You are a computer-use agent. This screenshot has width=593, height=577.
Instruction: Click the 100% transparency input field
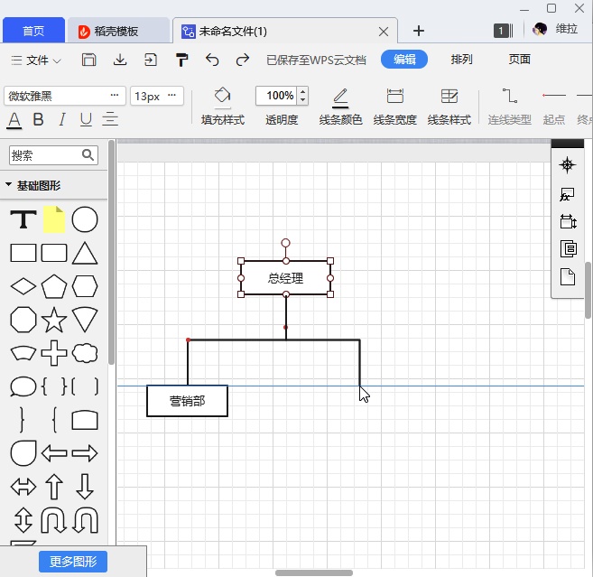278,96
